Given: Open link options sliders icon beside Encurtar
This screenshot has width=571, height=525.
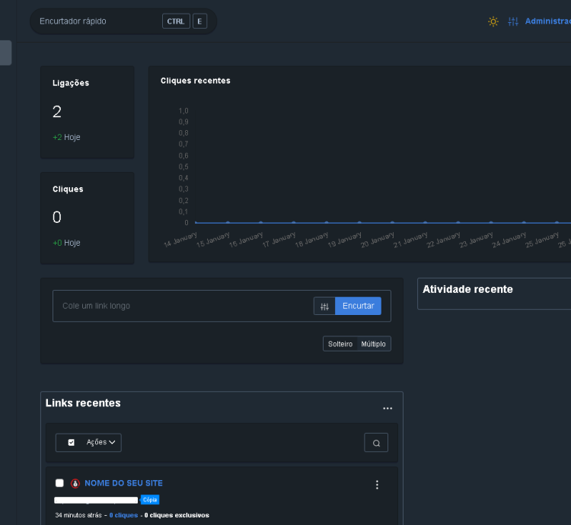Looking at the screenshot, I should 324,306.
